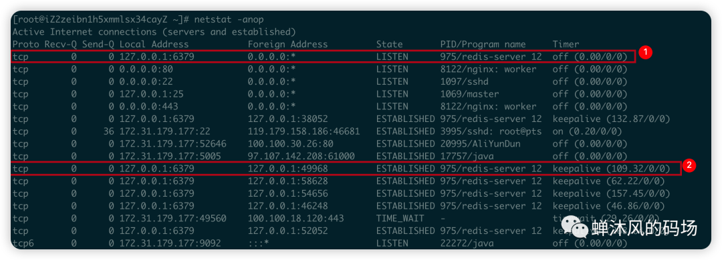
Task: Select local address 127.0.0.1:25
Action: tap(152, 94)
